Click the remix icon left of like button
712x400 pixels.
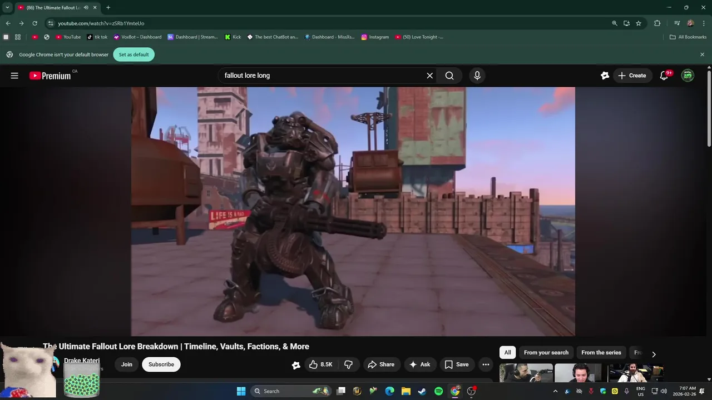tap(296, 364)
